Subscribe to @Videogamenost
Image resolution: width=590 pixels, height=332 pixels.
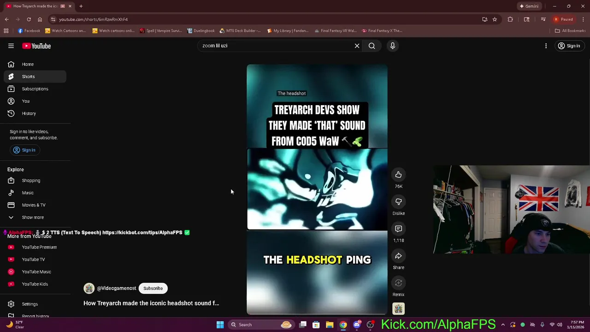[x=153, y=288]
